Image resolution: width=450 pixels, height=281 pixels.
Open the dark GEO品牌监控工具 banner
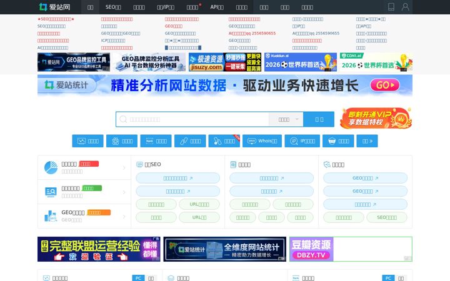(x=74, y=62)
